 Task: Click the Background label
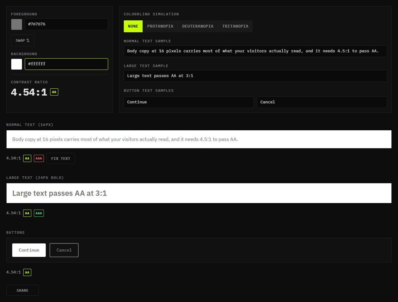tap(24, 54)
